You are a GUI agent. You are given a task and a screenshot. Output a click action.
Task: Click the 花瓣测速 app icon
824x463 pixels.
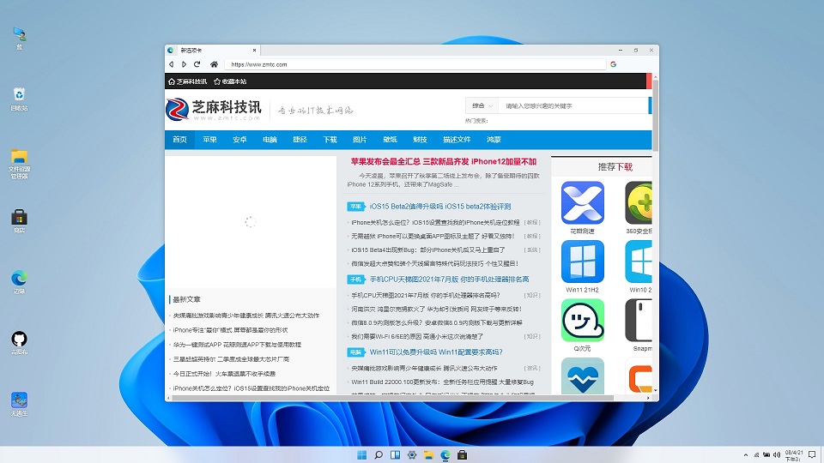[582, 203]
